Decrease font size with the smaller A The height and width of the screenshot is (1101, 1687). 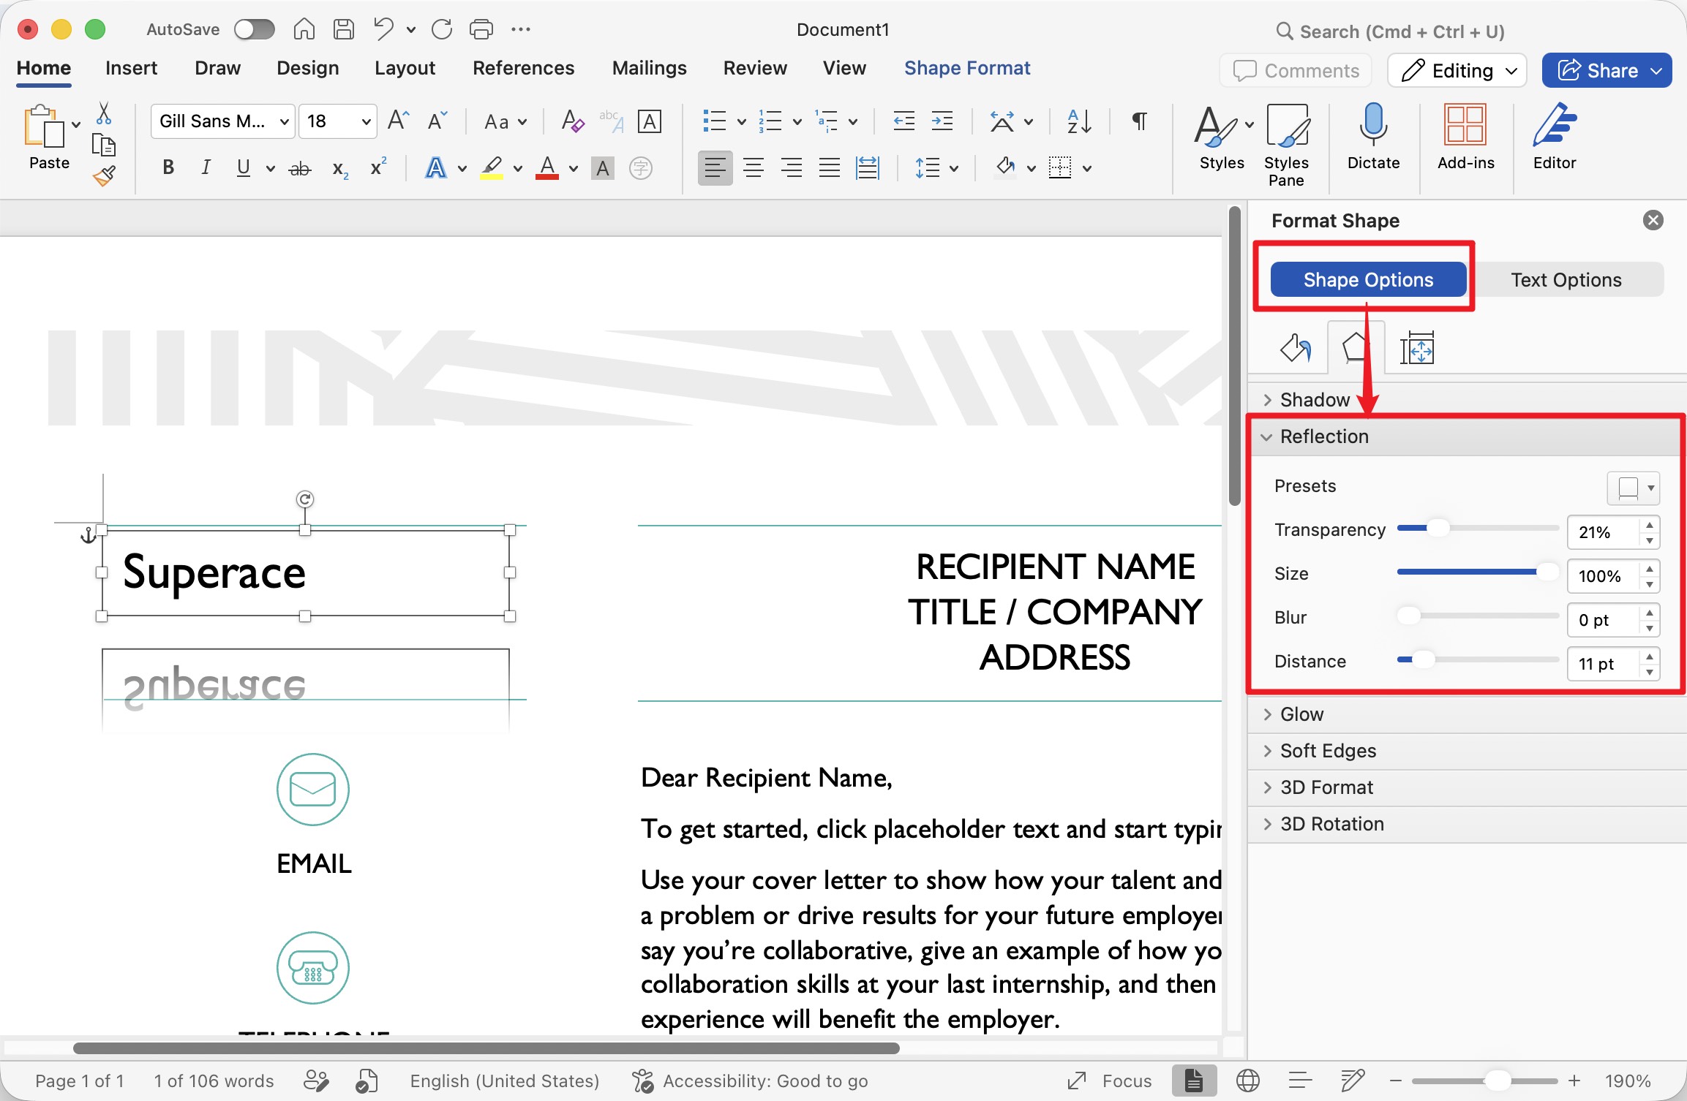[437, 121]
